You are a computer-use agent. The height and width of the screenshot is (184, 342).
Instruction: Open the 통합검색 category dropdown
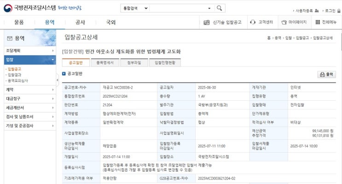coord(135,8)
